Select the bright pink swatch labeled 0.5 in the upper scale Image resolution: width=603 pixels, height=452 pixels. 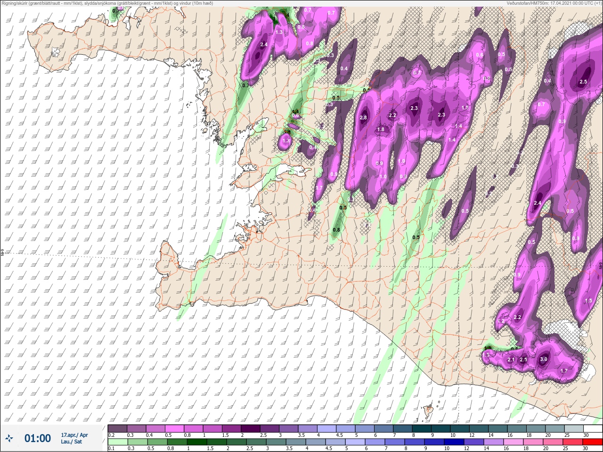(175, 428)
